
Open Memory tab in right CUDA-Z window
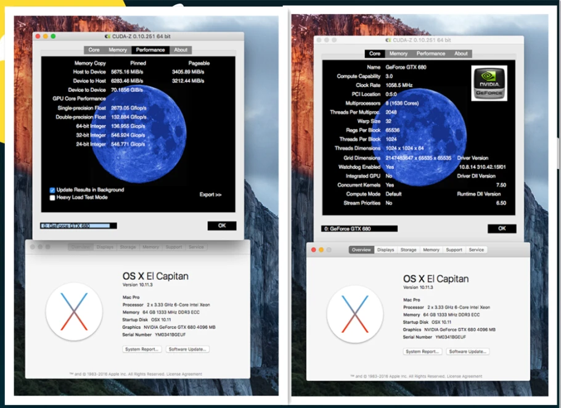pyautogui.click(x=398, y=54)
